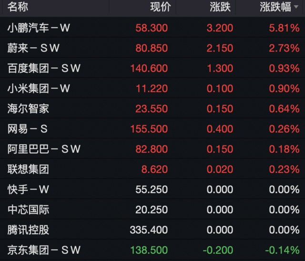Open 百度集团-SW stock details
Screen dimensions: 305x261
44,68
